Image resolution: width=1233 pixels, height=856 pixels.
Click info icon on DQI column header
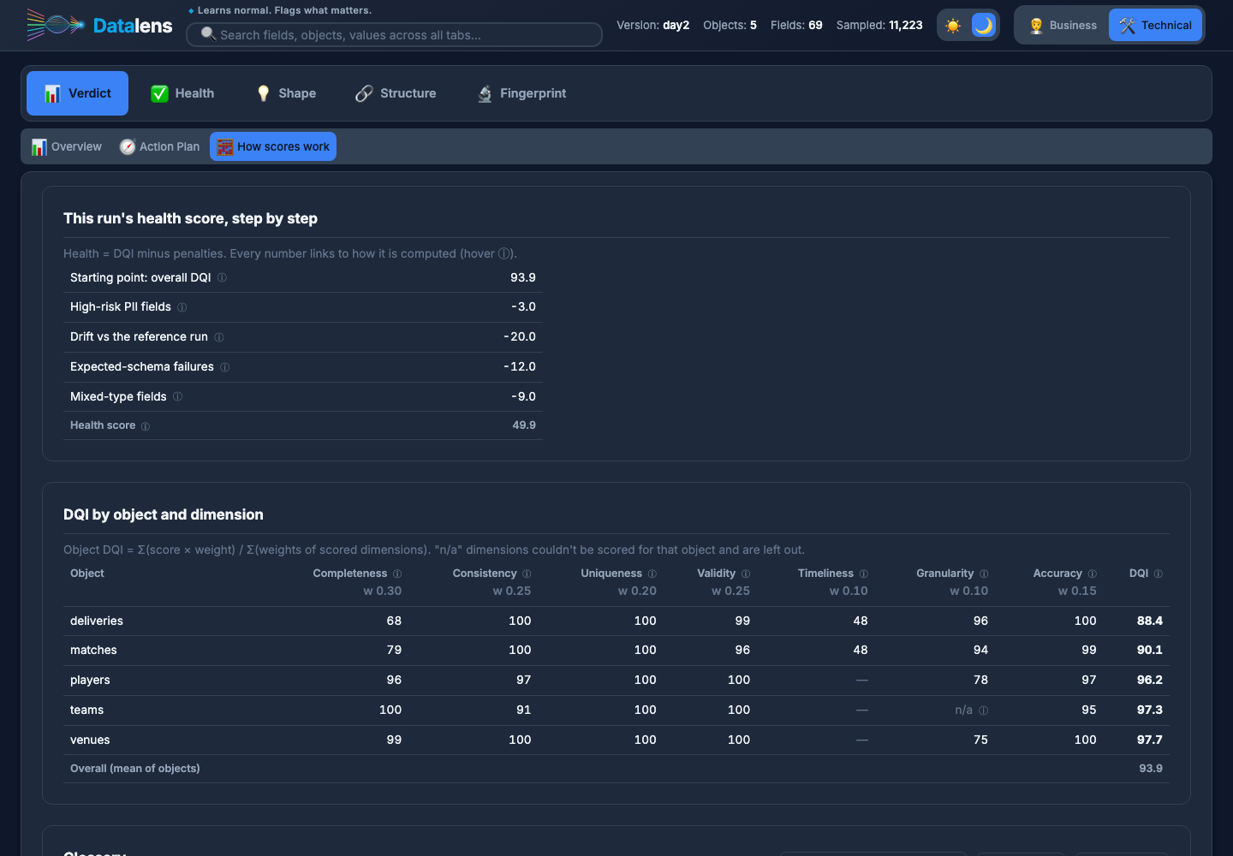coord(1159,574)
